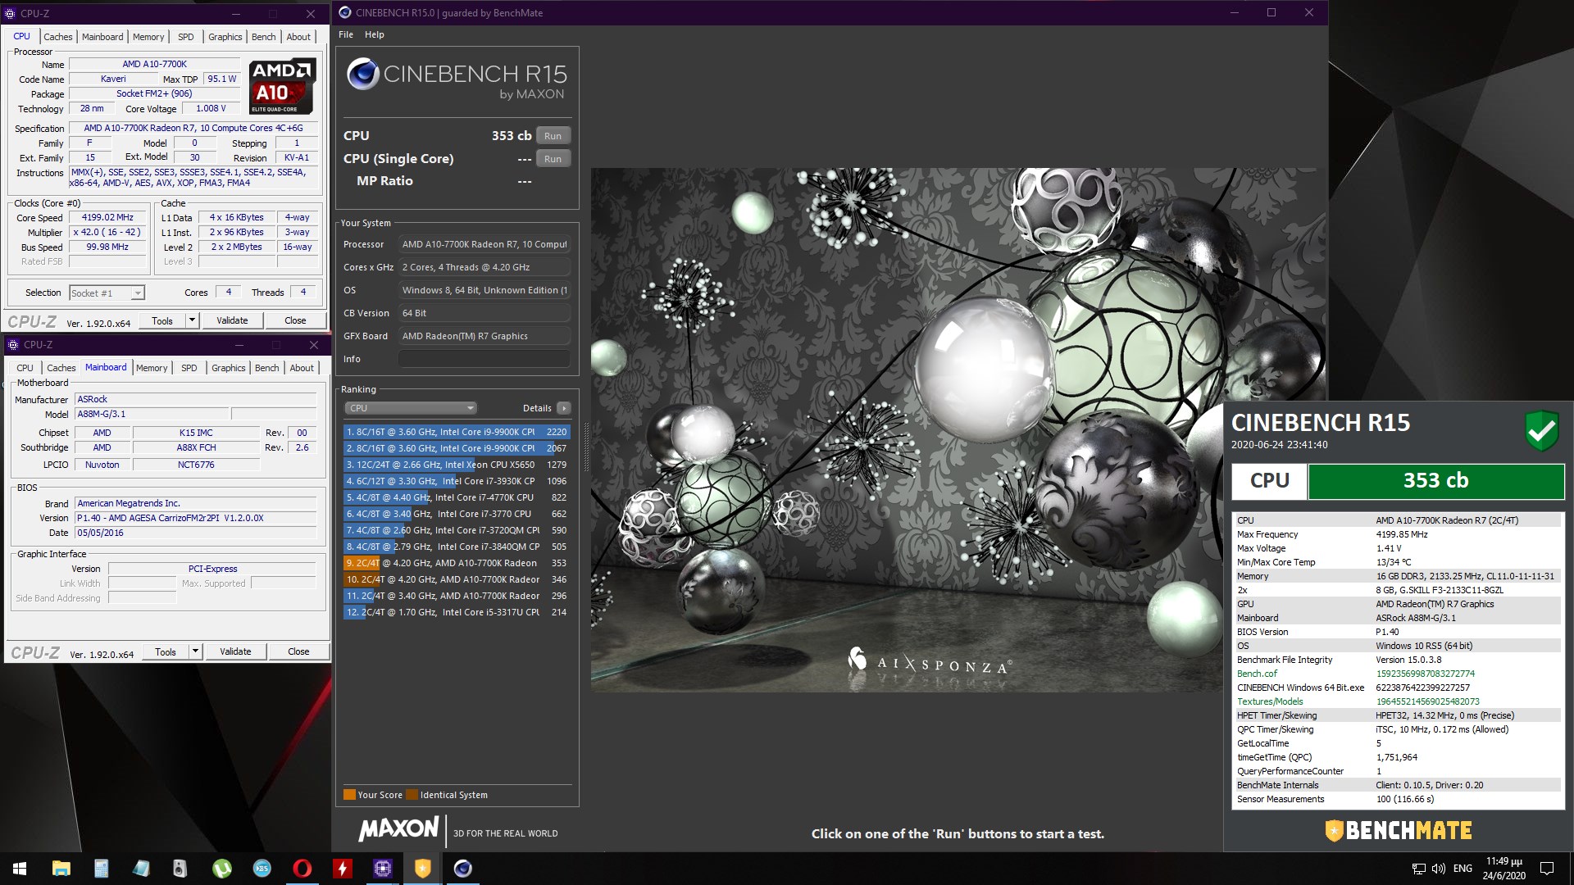Screen dimensions: 1574x885
Task: Click Close button in top CPU-Z window
Action: coord(295,320)
